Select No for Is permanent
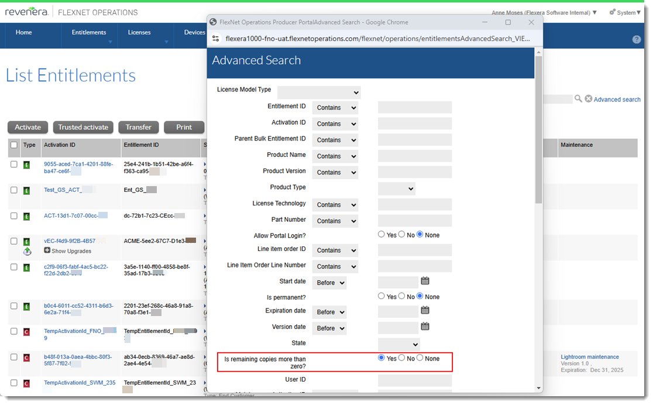This screenshot has width=653, height=405. (x=401, y=296)
